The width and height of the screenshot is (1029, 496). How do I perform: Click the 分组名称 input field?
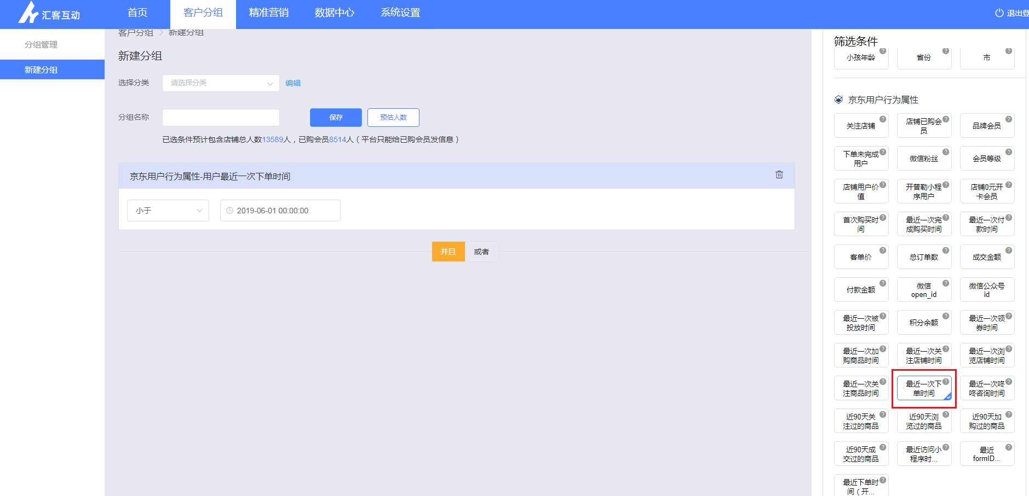(221, 118)
